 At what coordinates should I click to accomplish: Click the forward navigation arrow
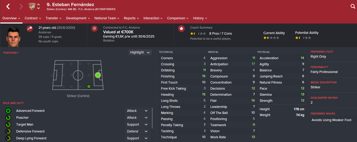(21, 6)
